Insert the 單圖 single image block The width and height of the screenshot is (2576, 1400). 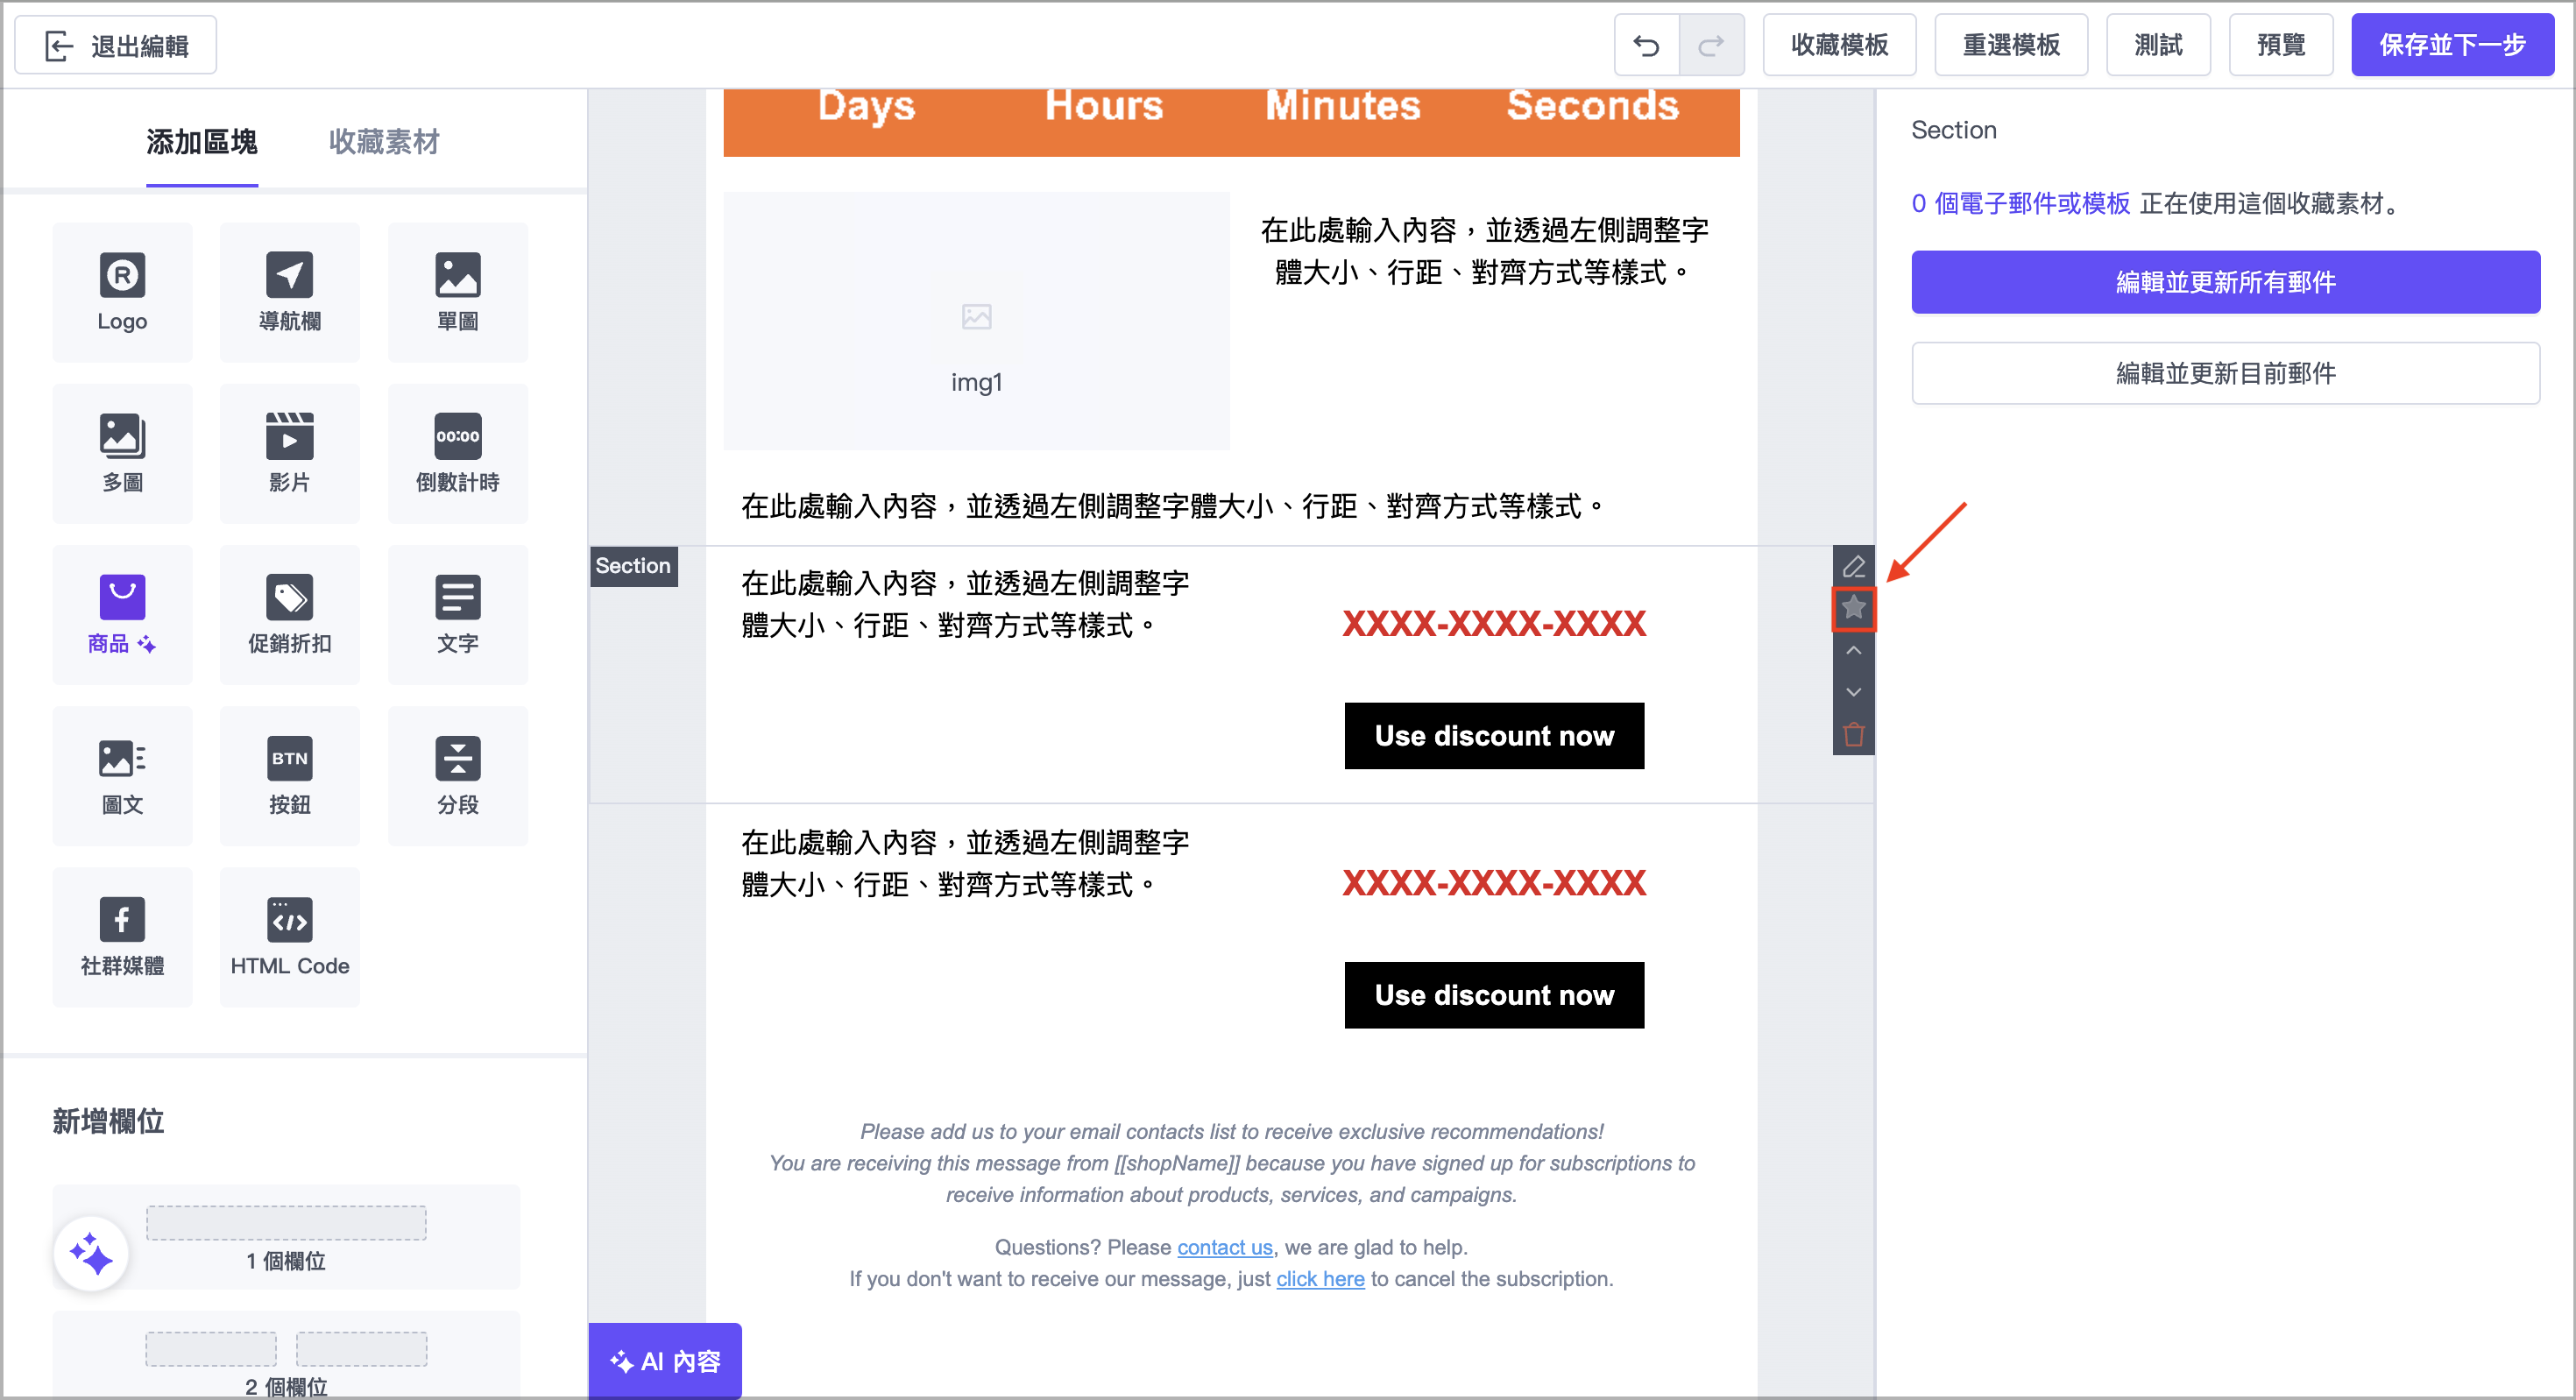[457, 291]
